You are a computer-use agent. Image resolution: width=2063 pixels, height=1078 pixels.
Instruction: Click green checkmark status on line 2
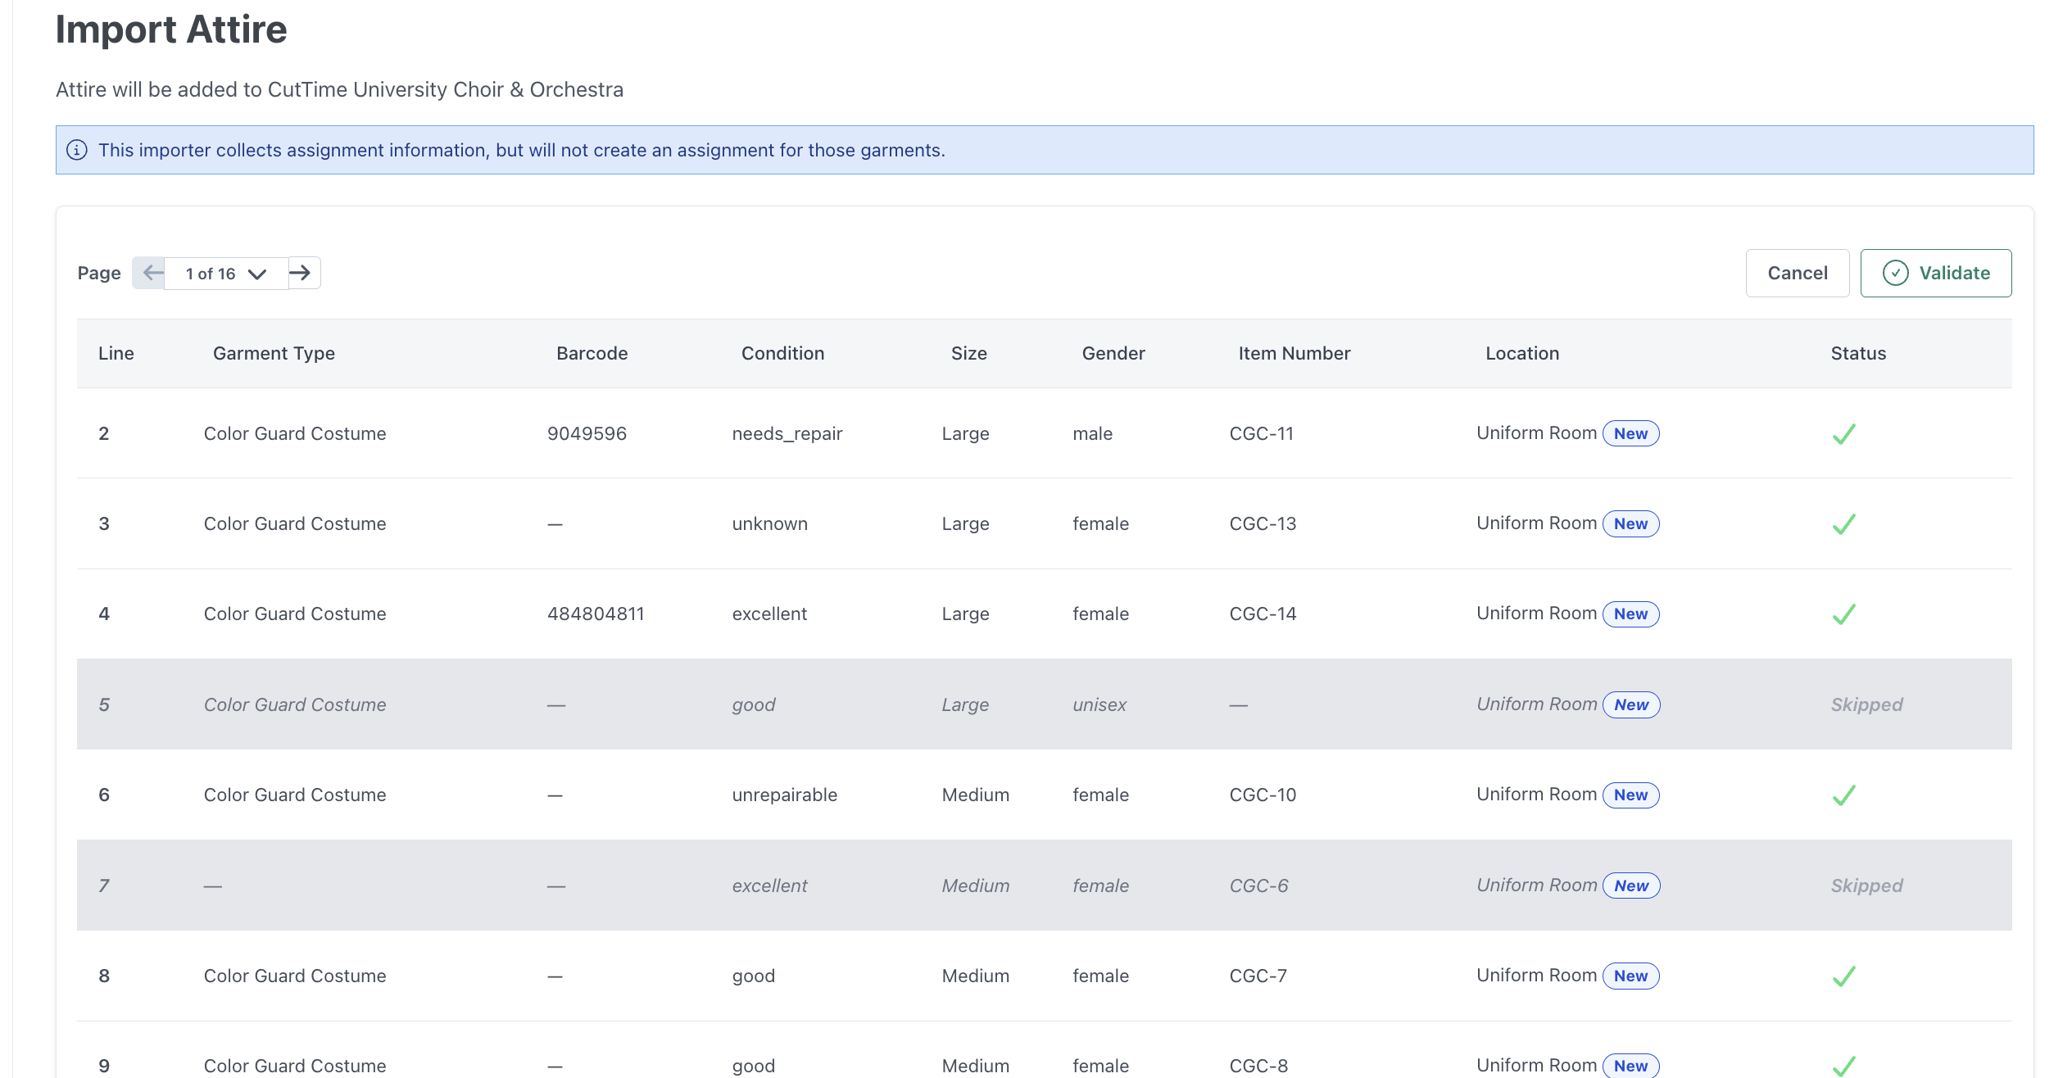tap(1843, 434)
